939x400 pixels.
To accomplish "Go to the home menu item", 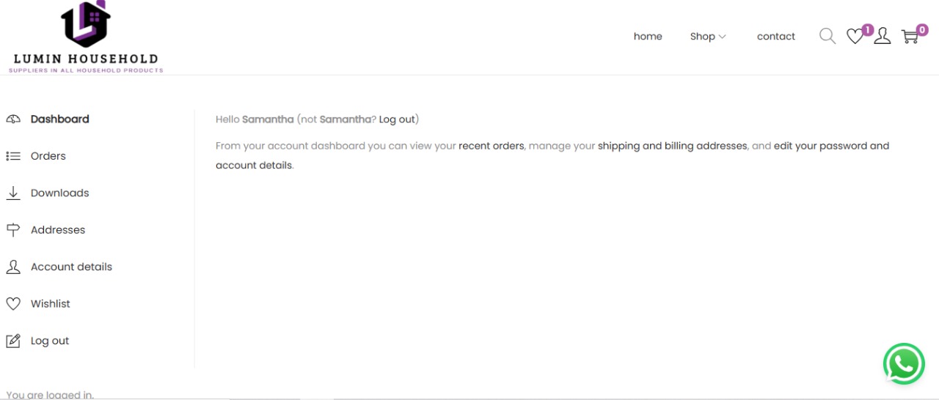I will click(x=648, y=37).
